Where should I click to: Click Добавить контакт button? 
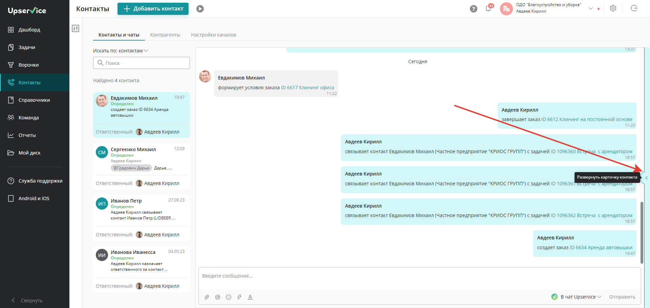(x=153, y=9)
